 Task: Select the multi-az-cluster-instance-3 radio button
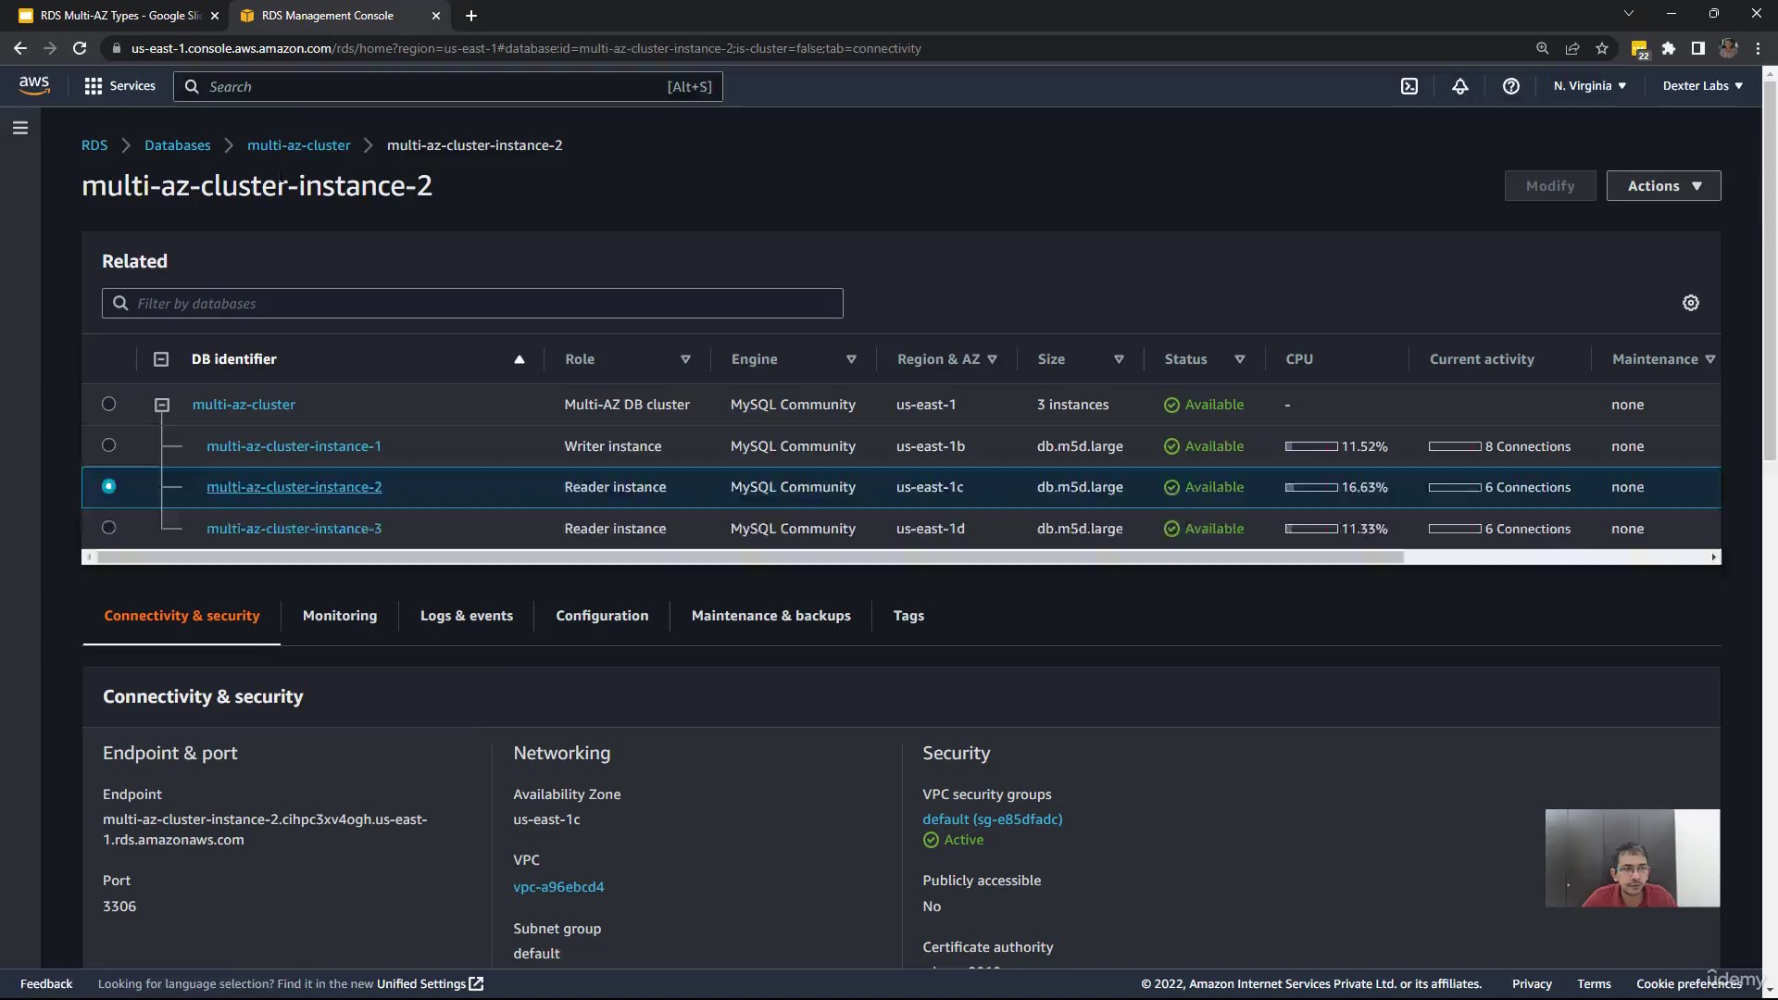point(108,528)
